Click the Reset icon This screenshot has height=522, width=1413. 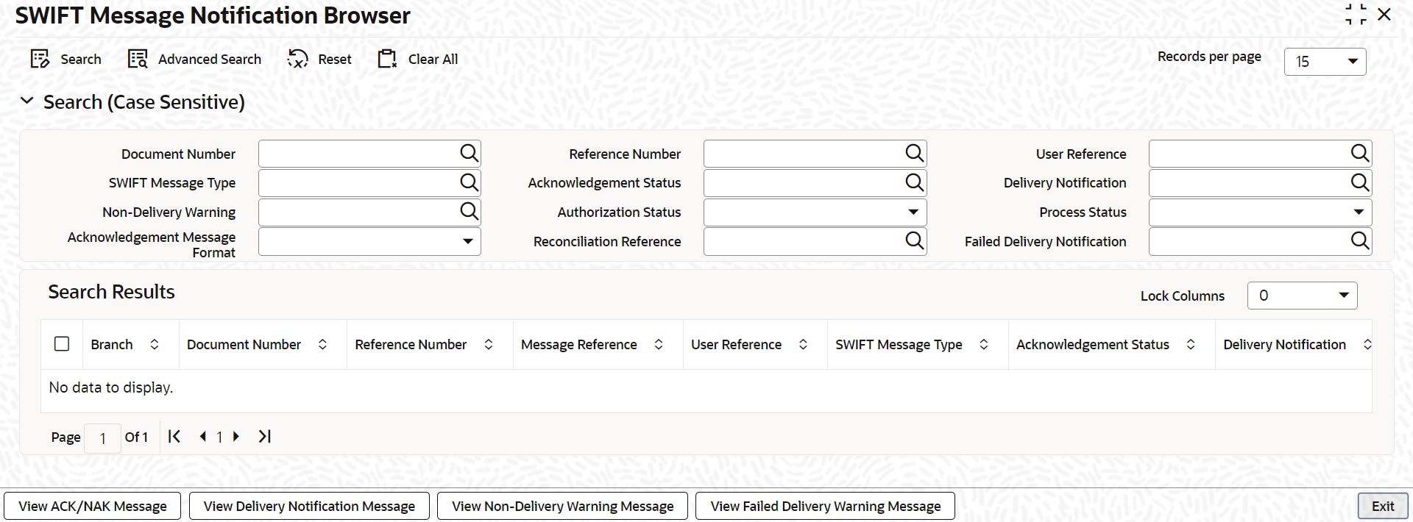[x=297, y=59]
